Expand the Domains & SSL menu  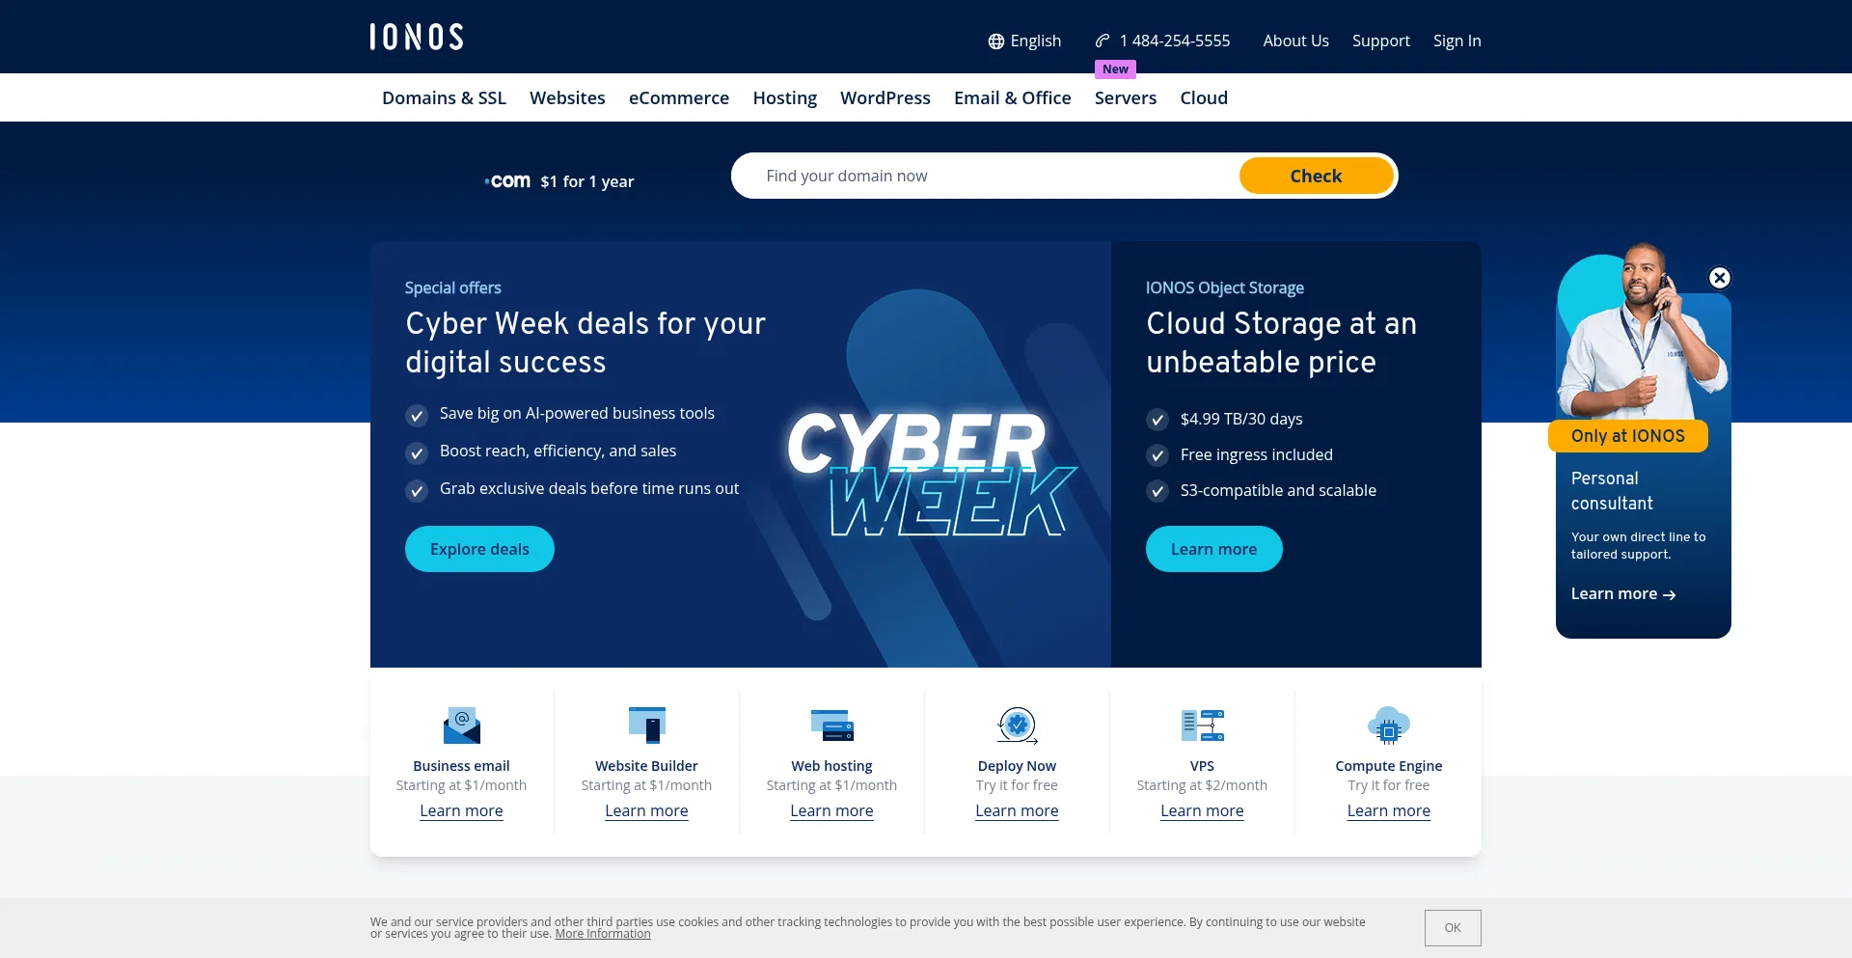tap(444, 97)
